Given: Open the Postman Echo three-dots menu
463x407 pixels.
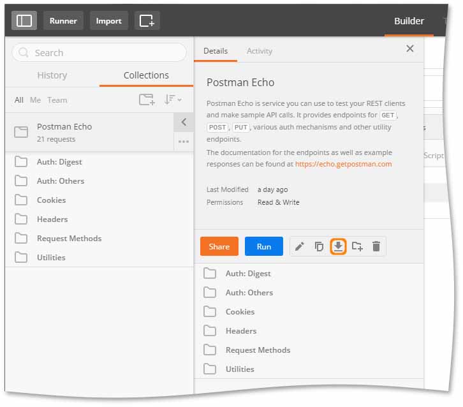Looking at the screenshot, I should [x=184, y=142].
